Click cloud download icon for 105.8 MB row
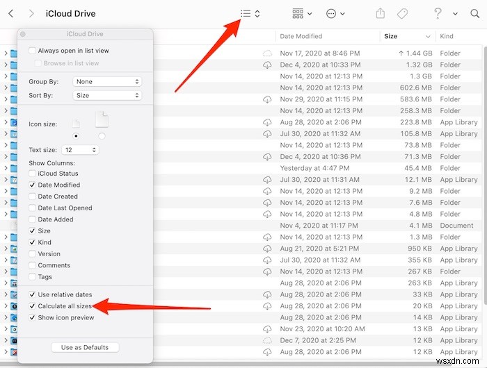This screenshot has height=368, width=487. pos(267,133)
